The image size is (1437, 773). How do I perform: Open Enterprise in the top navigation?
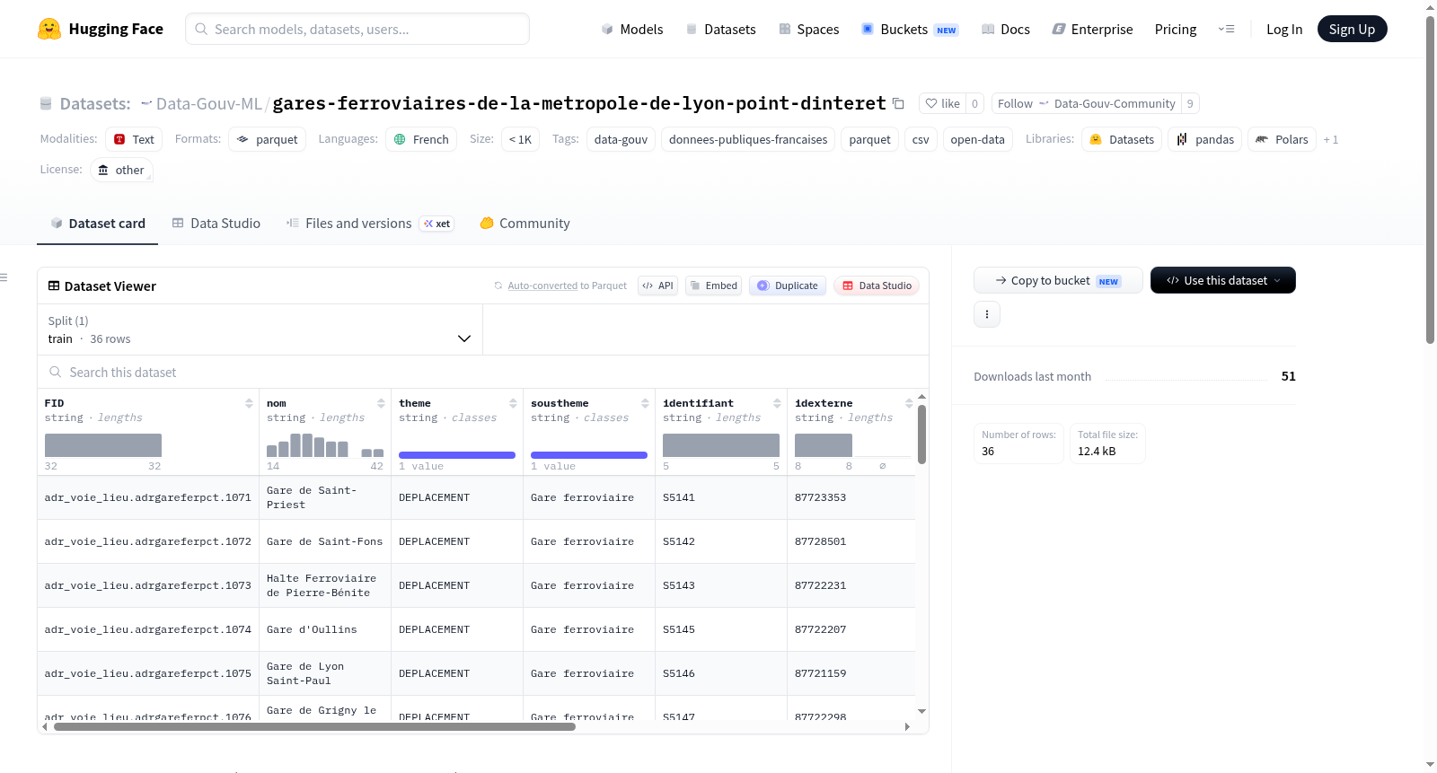pyautogui.click(x=1092, y=29)
